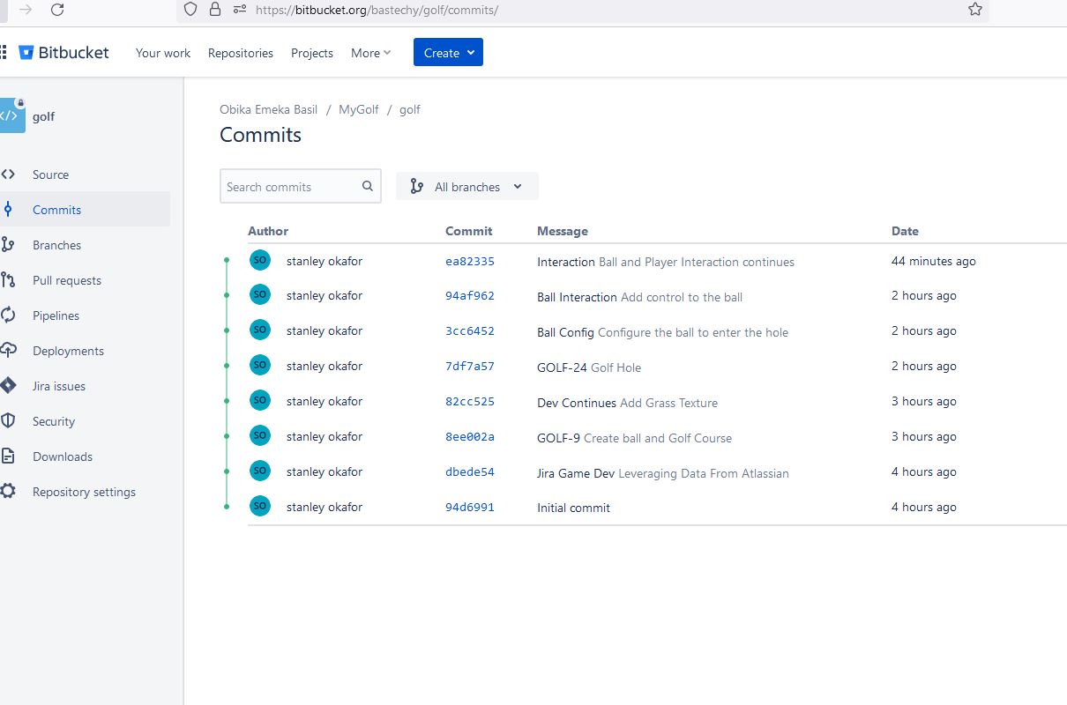Open the Create dropdown button

[x=448, y=53]
